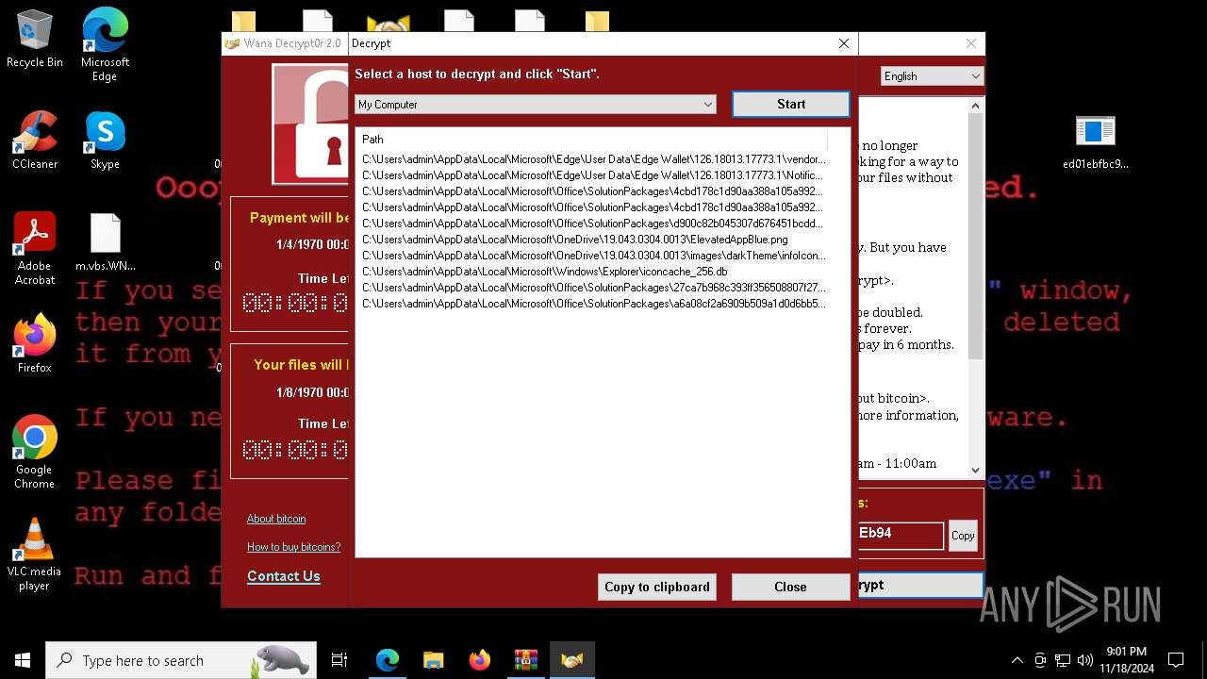The height and width of the screenshot is (679, 1207).
Task: Open the About bitcoin link
Action: point(276,519)
